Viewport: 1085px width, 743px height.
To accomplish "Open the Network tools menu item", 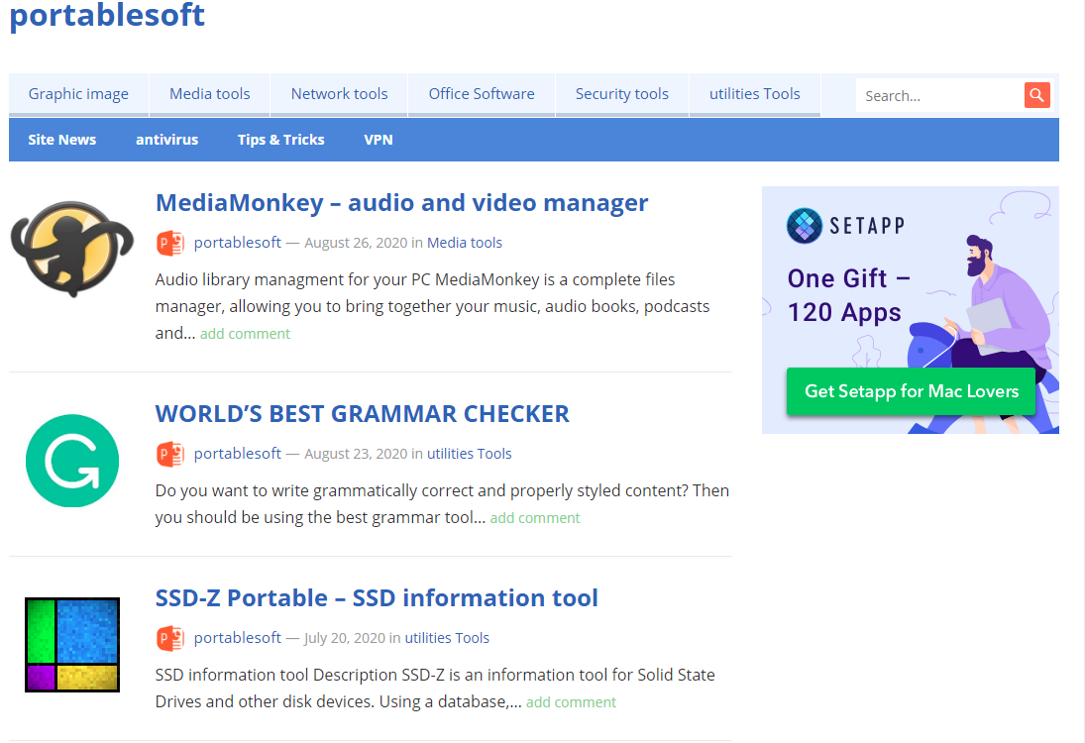I will tap(339, 94).
